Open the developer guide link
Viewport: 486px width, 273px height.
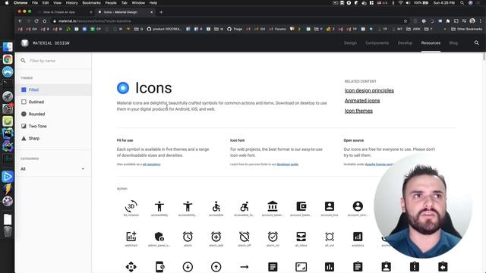tap(287, 165)
